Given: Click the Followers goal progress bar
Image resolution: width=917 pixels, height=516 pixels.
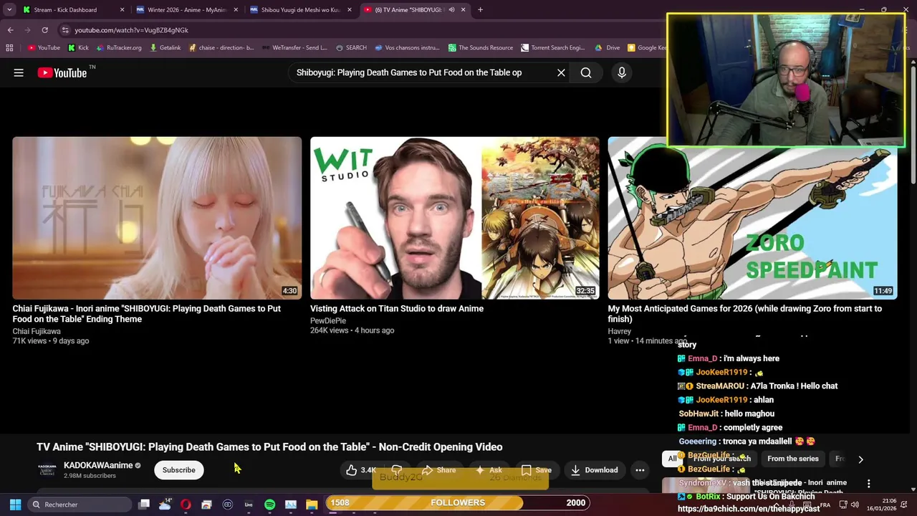Looking at the screenshot, I should (x=458, y=503).
